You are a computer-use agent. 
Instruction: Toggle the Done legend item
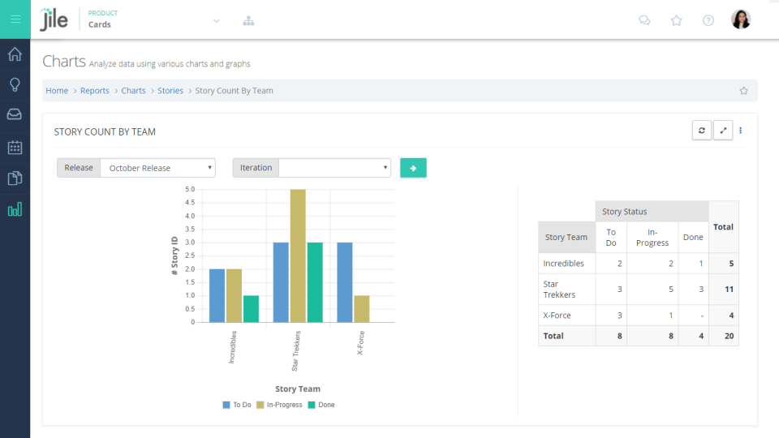point(321,405)
